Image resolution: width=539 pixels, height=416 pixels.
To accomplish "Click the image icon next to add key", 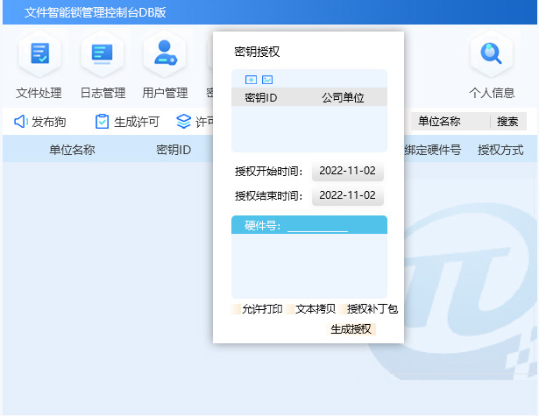I will pos(267,80).
